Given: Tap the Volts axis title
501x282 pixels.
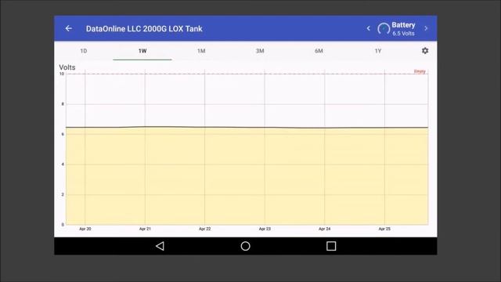Looking at the screenshot, I should (67, 67).
